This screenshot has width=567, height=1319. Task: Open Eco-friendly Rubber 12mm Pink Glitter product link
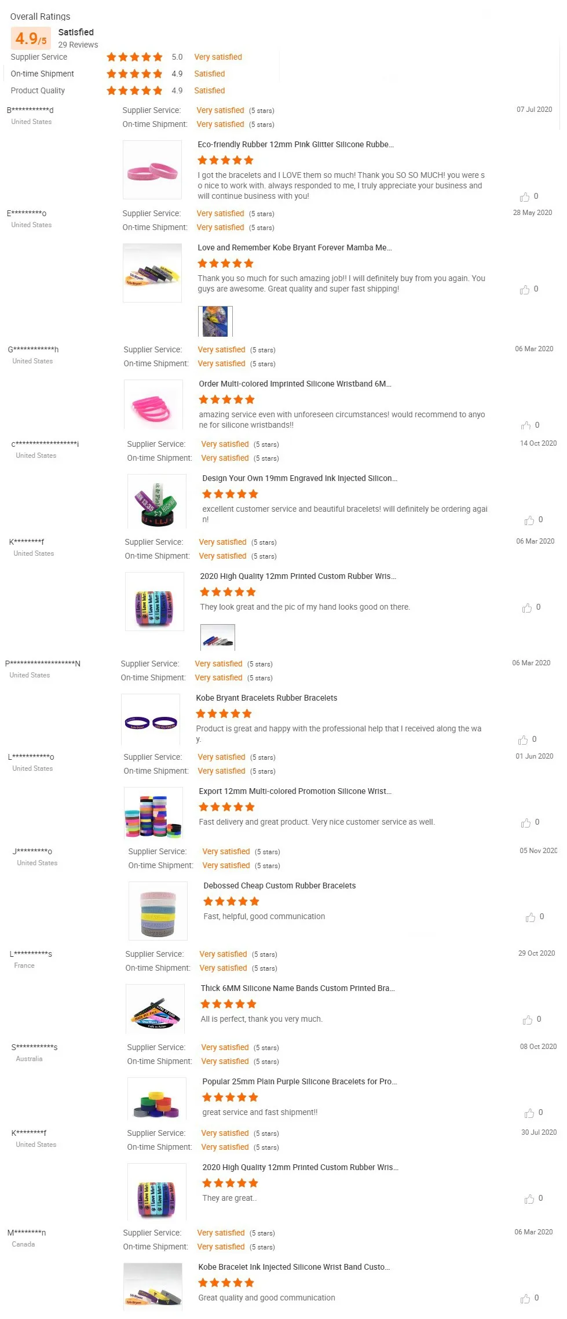click(295, 144)
